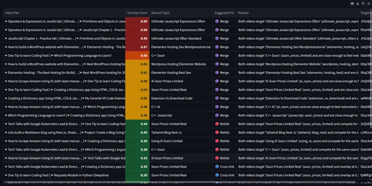Click the 0.65 overlap score cell
The width and height of the screenshot is (372, 186).
pyautogui.click(x=138, y=64)
